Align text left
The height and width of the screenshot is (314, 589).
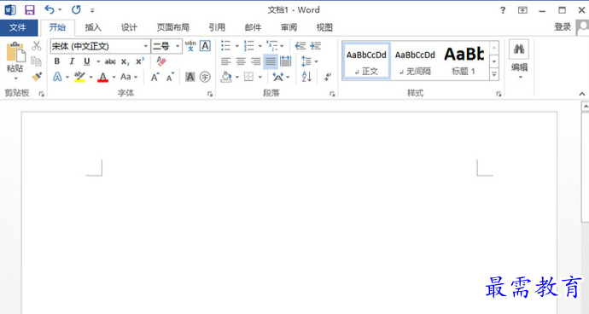(x=225, y=61)
